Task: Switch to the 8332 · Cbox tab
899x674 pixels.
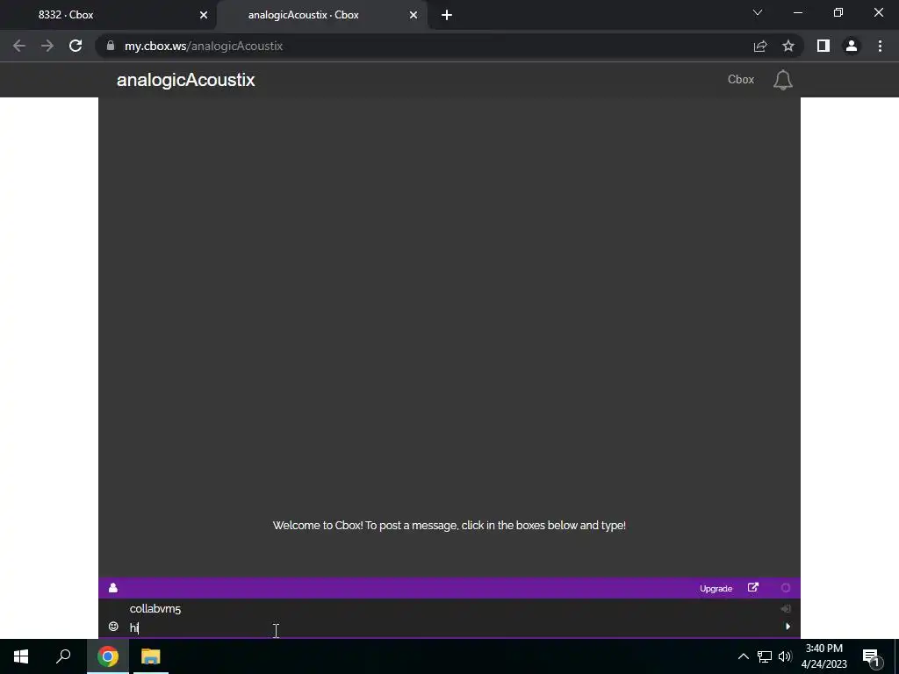Action: coord(109,15)
